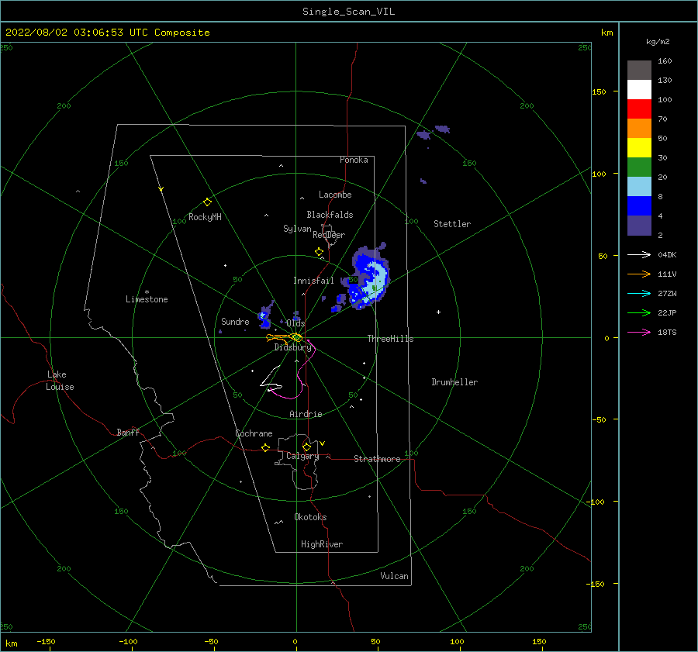Viewport: 698px width, 652px height.
Task: Click the Blackfalds town label
Action: point(330,215)
